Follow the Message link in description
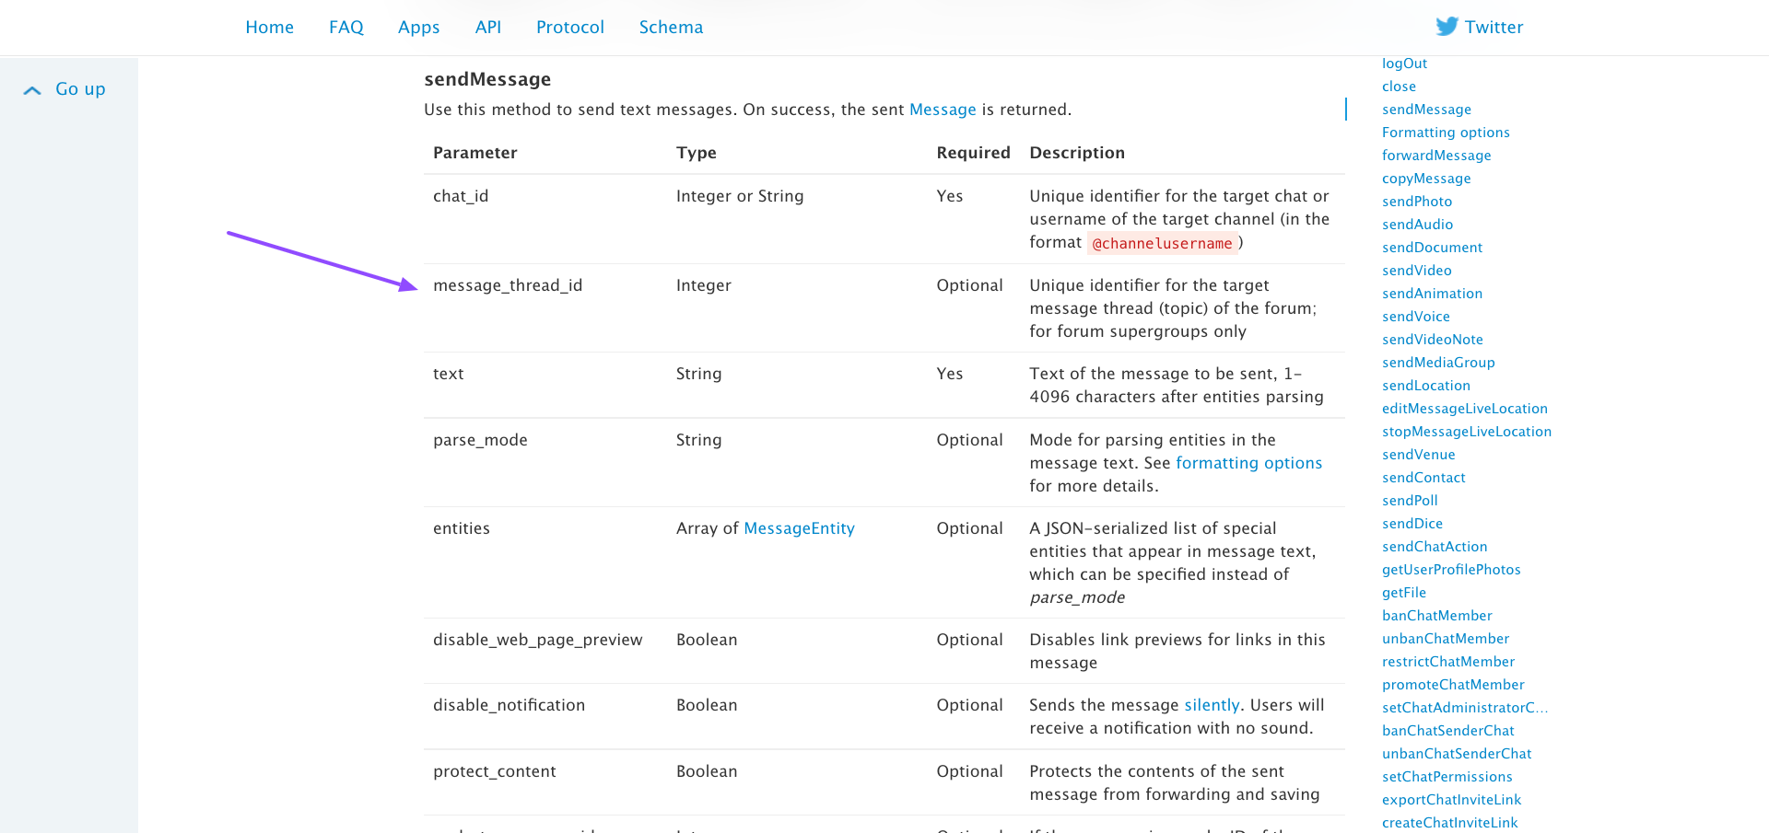 click(942, 110)
